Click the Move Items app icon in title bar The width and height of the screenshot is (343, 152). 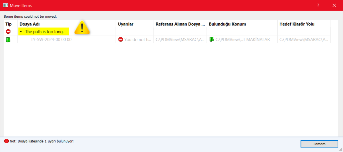coord(5,5)
